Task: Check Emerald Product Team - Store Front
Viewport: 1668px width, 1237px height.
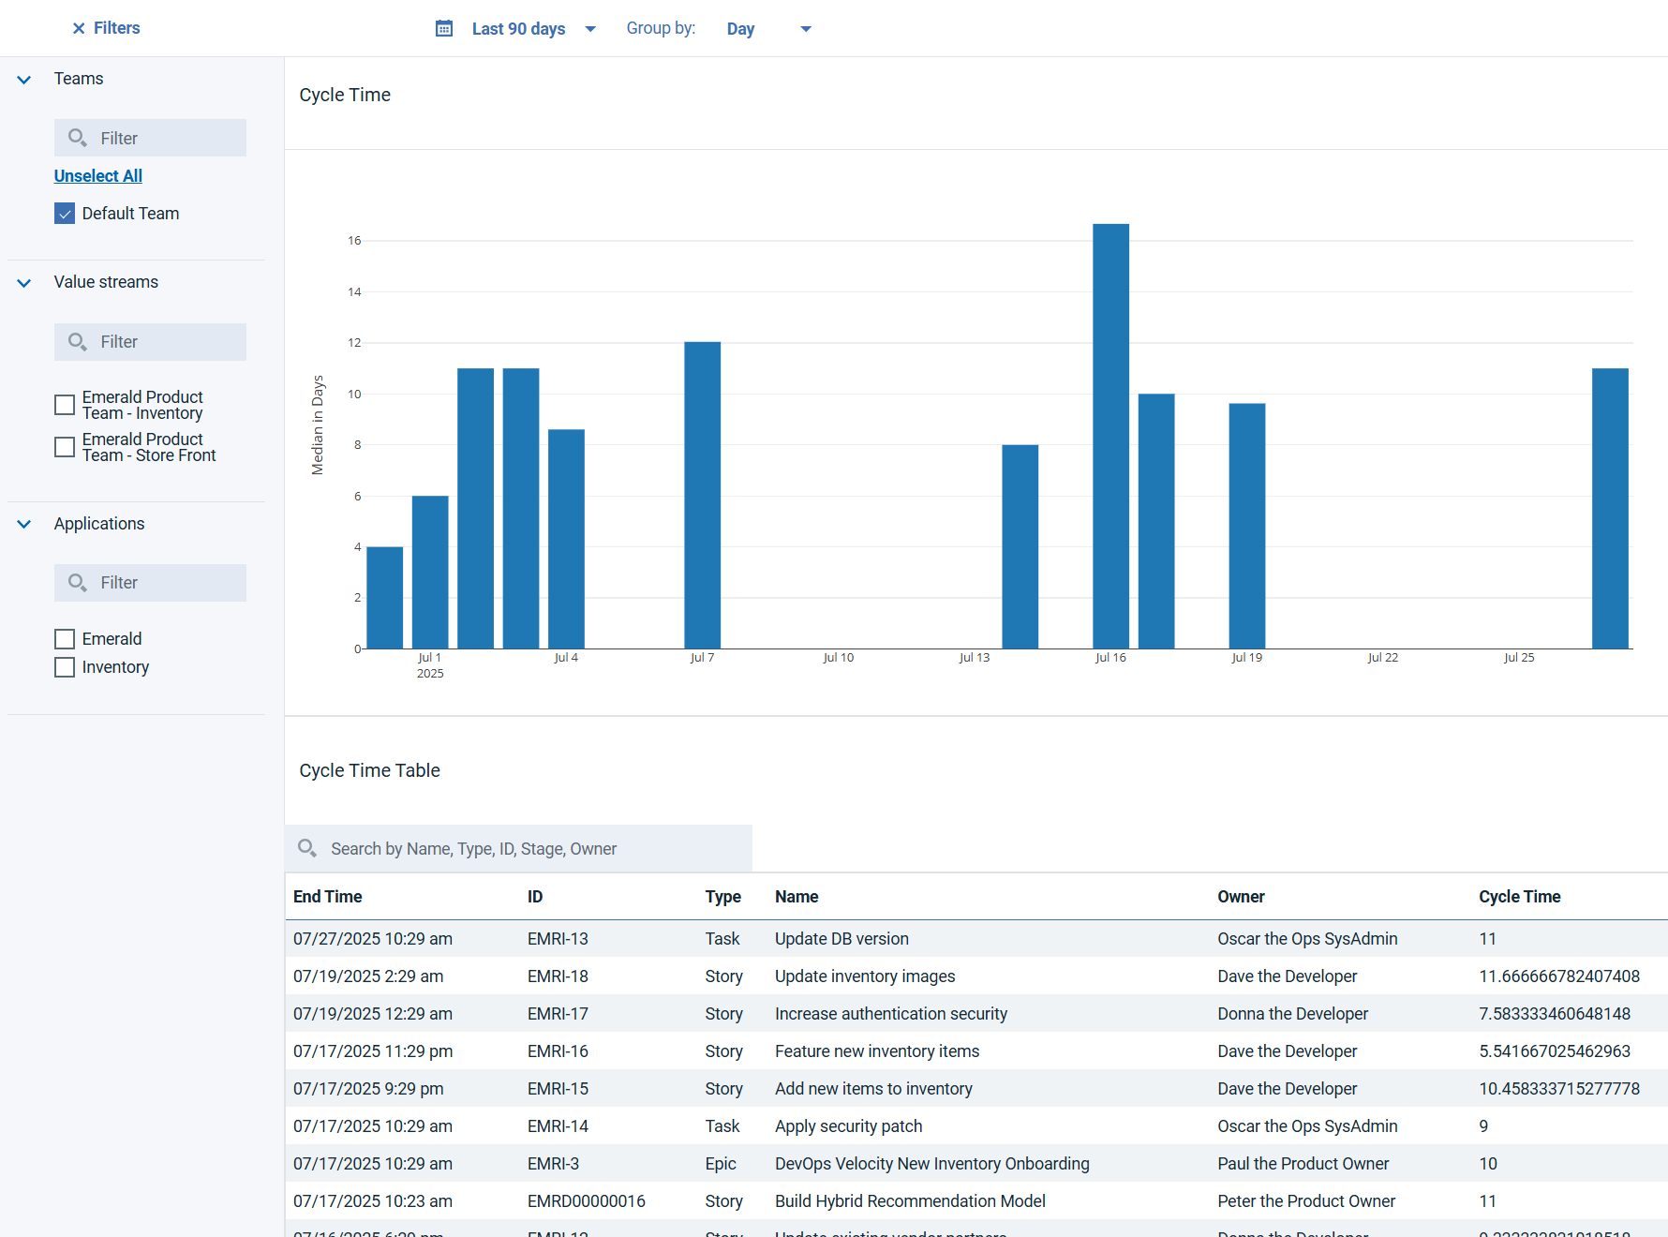Action: tap(65, 447)
